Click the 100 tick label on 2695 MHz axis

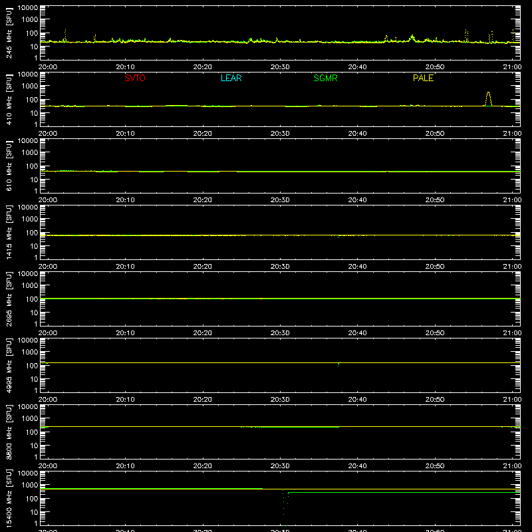[32, 299]
